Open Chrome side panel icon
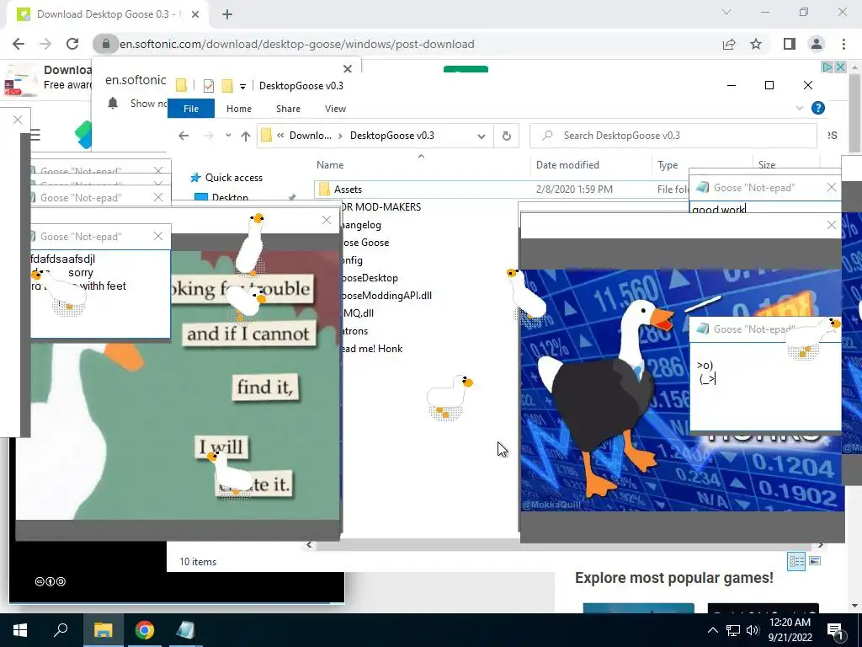The image size is (862, 647). pos(790,44)
